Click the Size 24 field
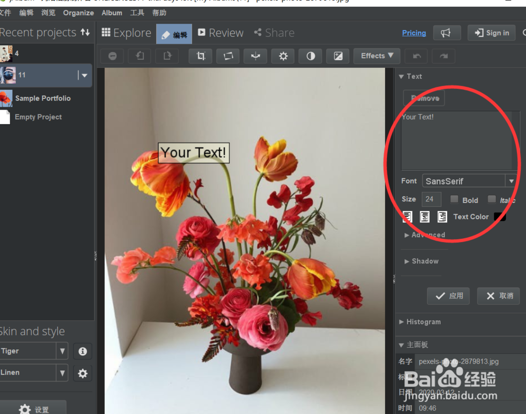Viewport: 526px width, 414px height. pos(431,199)
